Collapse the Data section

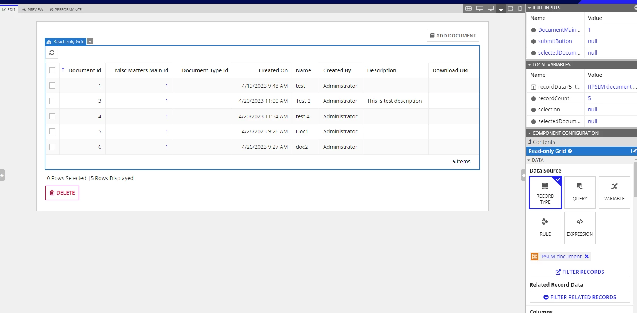click(x=529, y=160)
